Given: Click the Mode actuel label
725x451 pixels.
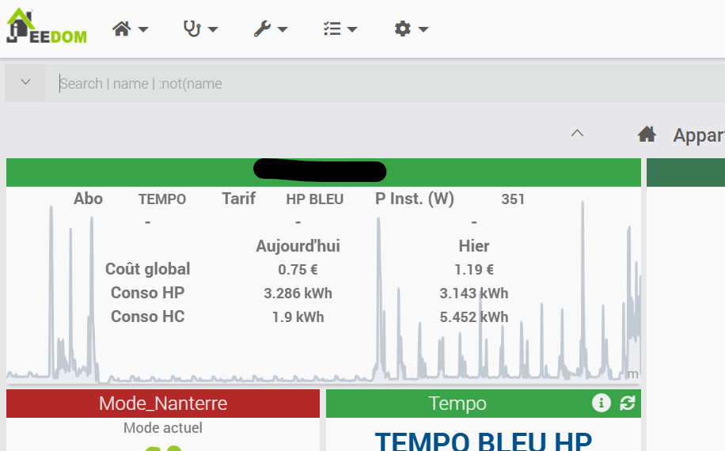Looking at the screenshot, I should click(163, 428).
